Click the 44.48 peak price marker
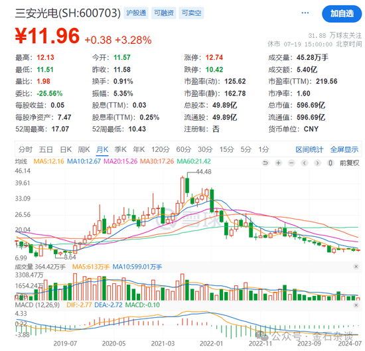 pyautogui.click(x=204, y=172)
